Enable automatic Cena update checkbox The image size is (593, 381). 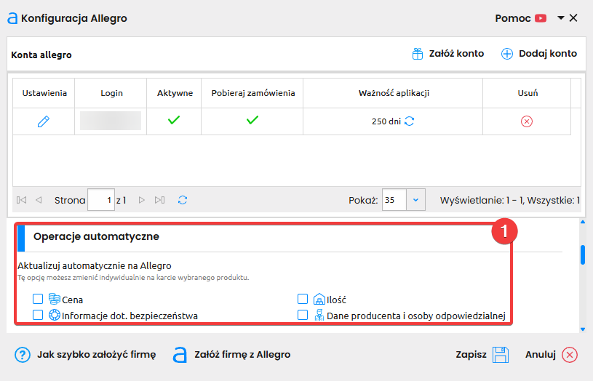point(38,299)
